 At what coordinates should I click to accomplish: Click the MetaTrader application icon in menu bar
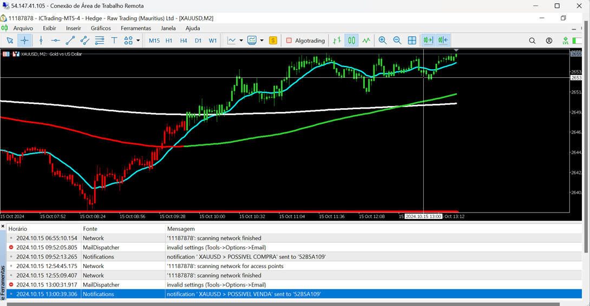4,28
